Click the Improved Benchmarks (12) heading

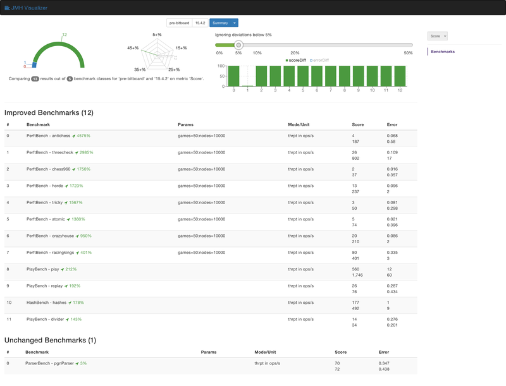click(x=49, y=113)
